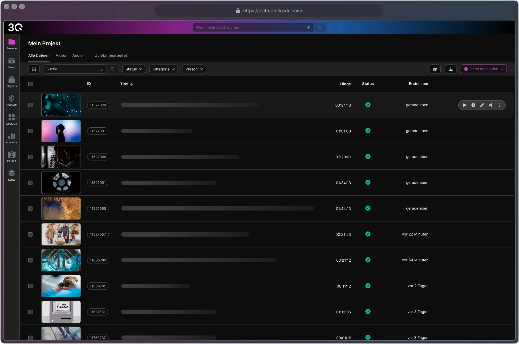The width and height of the screenshot is (519, 344).
Task: Open the Modules sidebar section
Action: 11,120
